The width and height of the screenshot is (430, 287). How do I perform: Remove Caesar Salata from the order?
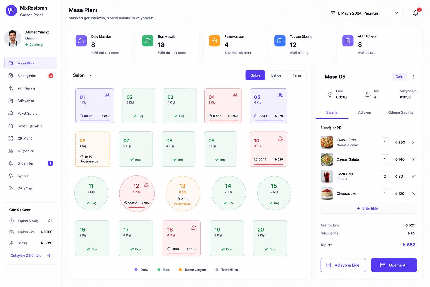414,159
